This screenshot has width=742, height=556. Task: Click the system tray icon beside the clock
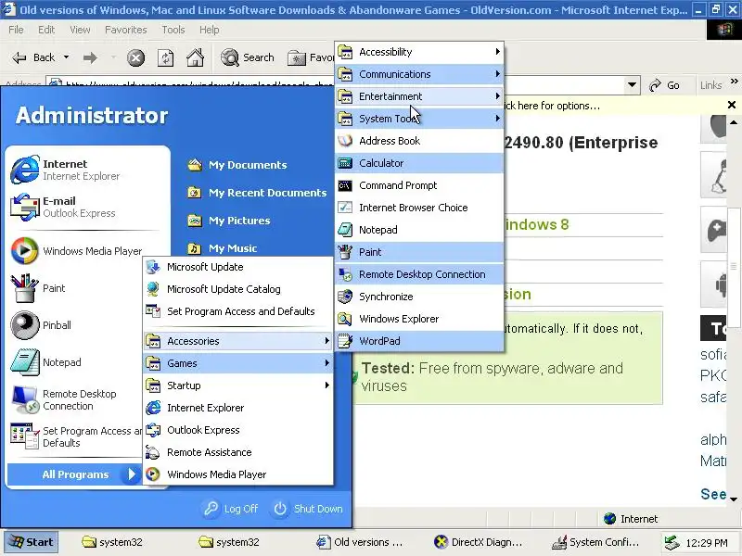pos(672,543)
